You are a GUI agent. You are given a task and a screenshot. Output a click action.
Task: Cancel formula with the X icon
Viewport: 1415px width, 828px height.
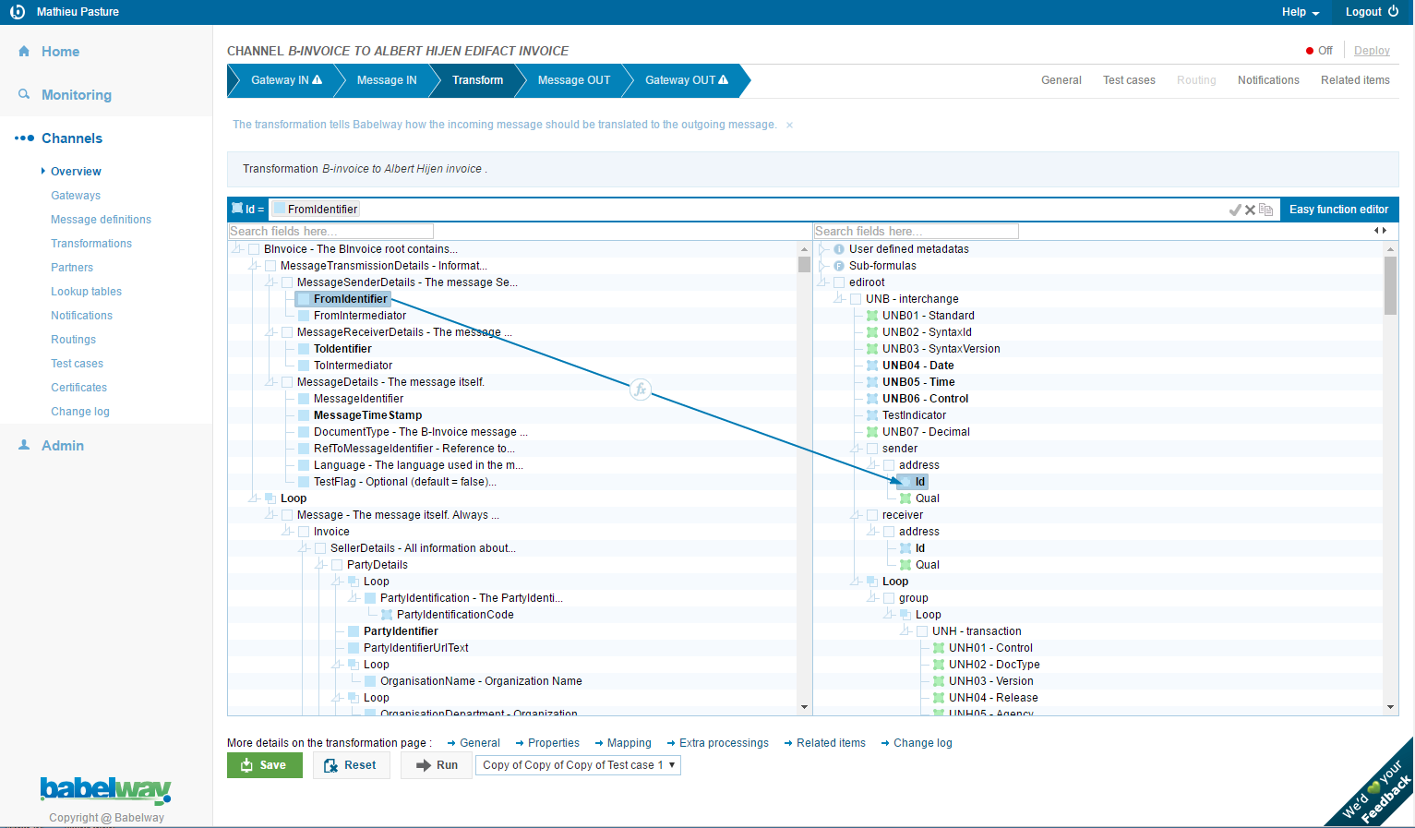tap(1250, 210)
